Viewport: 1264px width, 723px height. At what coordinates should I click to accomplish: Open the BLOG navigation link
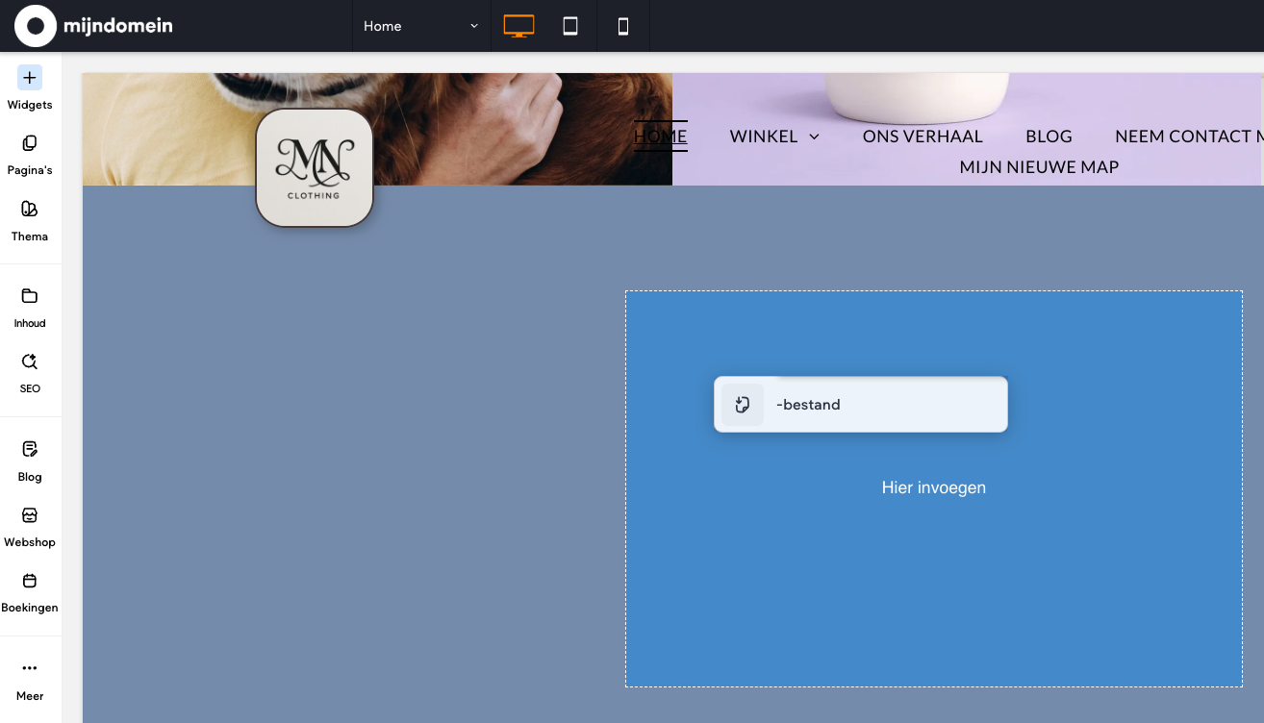tap(1049, 137)
